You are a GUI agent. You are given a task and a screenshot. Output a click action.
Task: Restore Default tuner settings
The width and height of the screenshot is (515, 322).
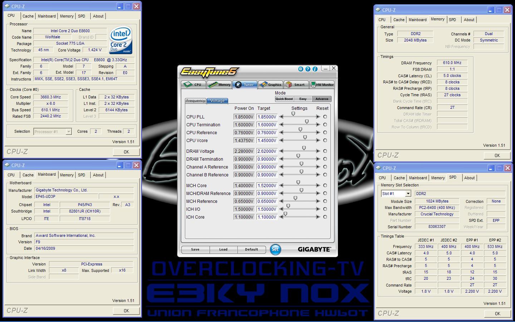251,249
